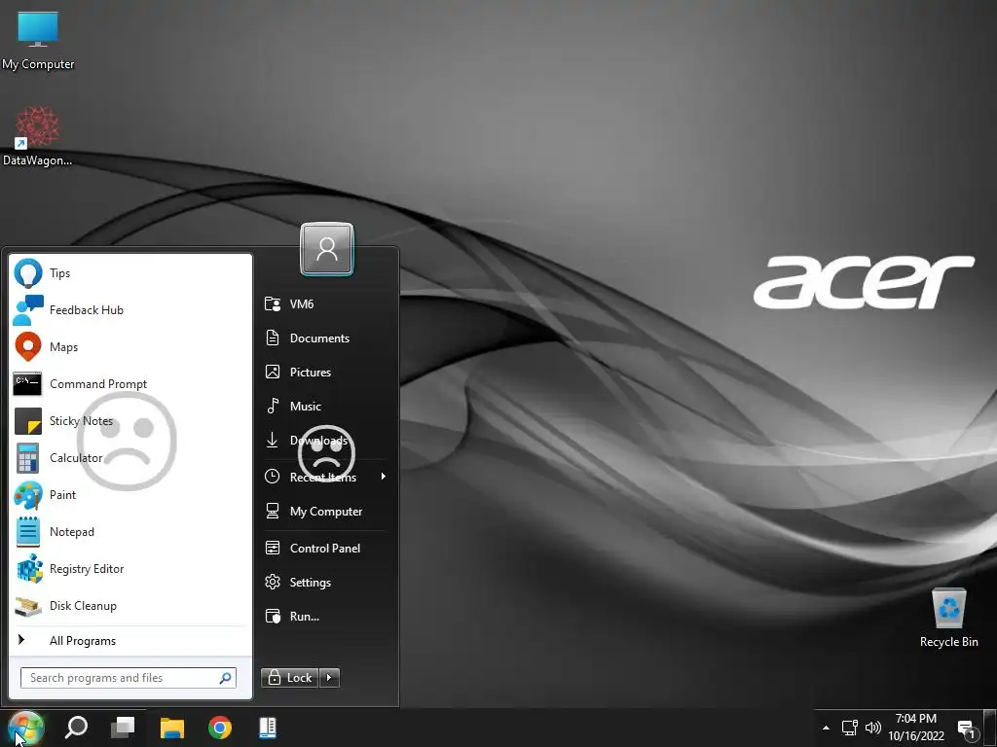Open Paint from program list
The image size is (997, 747).
point(129,495)
